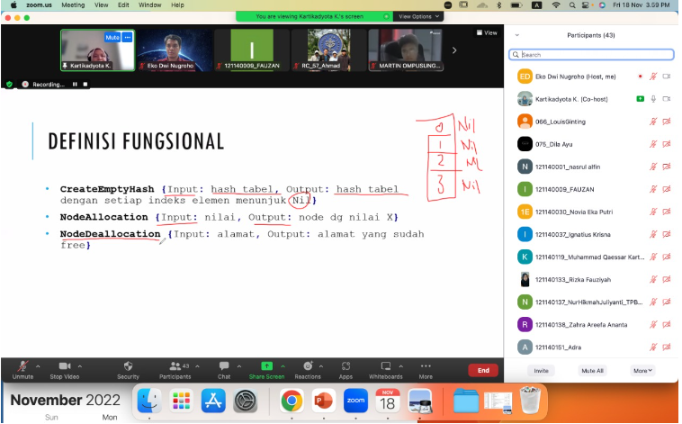Click the green Share Screen icon

click(x=266, y=366)
